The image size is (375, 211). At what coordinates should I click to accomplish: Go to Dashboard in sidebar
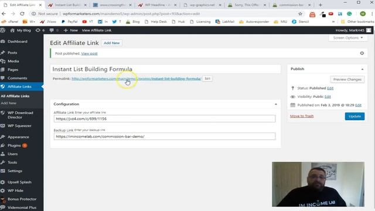pyautogui.click(x=17, y=42)
